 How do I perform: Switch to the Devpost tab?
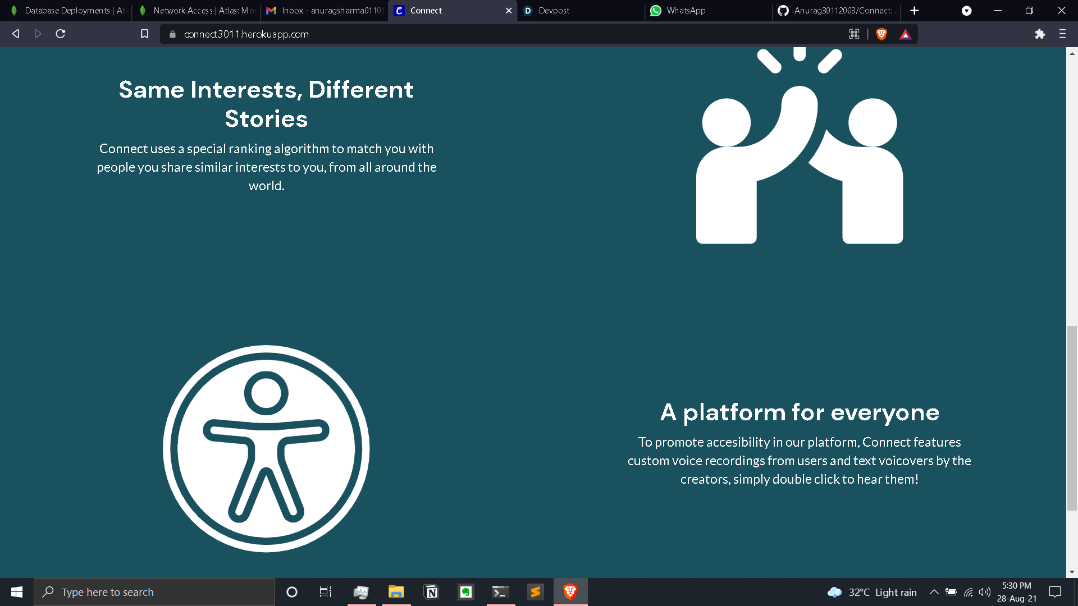click(x=581, y=11)
